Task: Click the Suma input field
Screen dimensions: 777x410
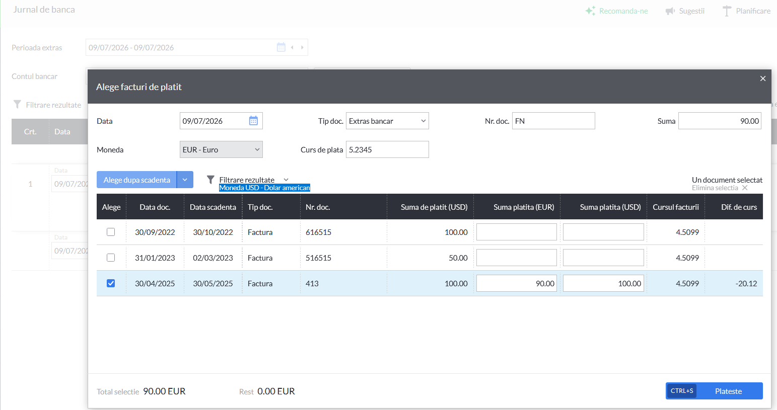Action: 720,121
